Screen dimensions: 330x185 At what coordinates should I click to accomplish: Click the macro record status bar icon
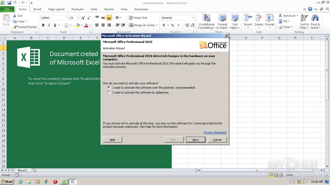(x=17, y=175)
